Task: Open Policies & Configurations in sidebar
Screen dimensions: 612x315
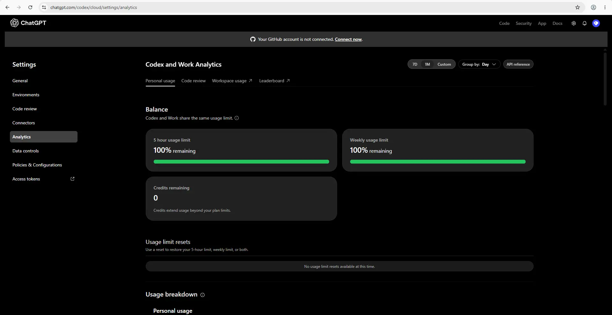Action: 44,165
